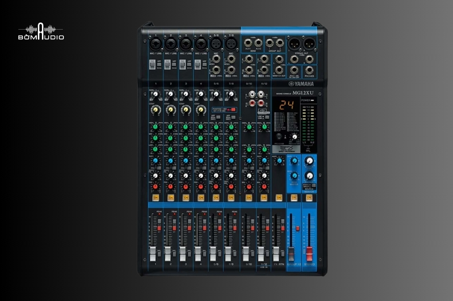The image size is (453, 301).
Task: Click the channel 5/6 MIC XLR input
Action: pos(216,44)
